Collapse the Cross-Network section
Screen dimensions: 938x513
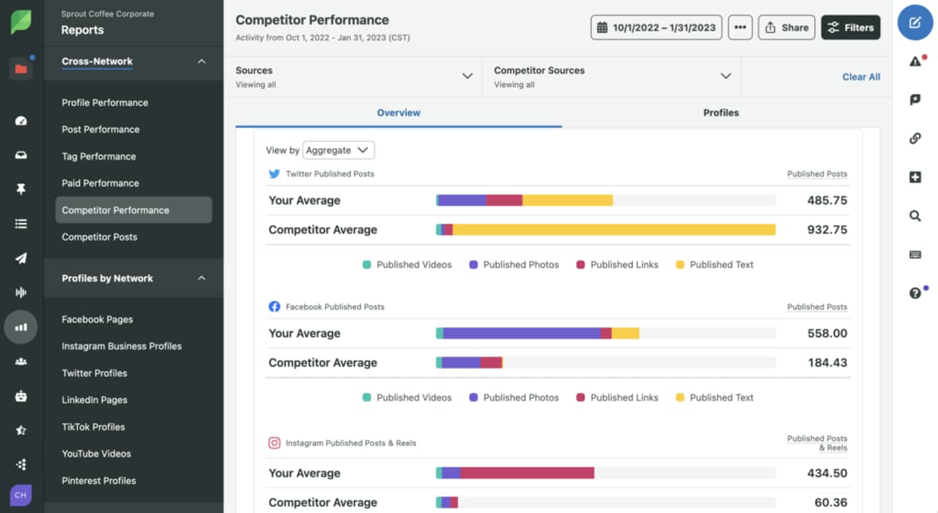(202, 61)
